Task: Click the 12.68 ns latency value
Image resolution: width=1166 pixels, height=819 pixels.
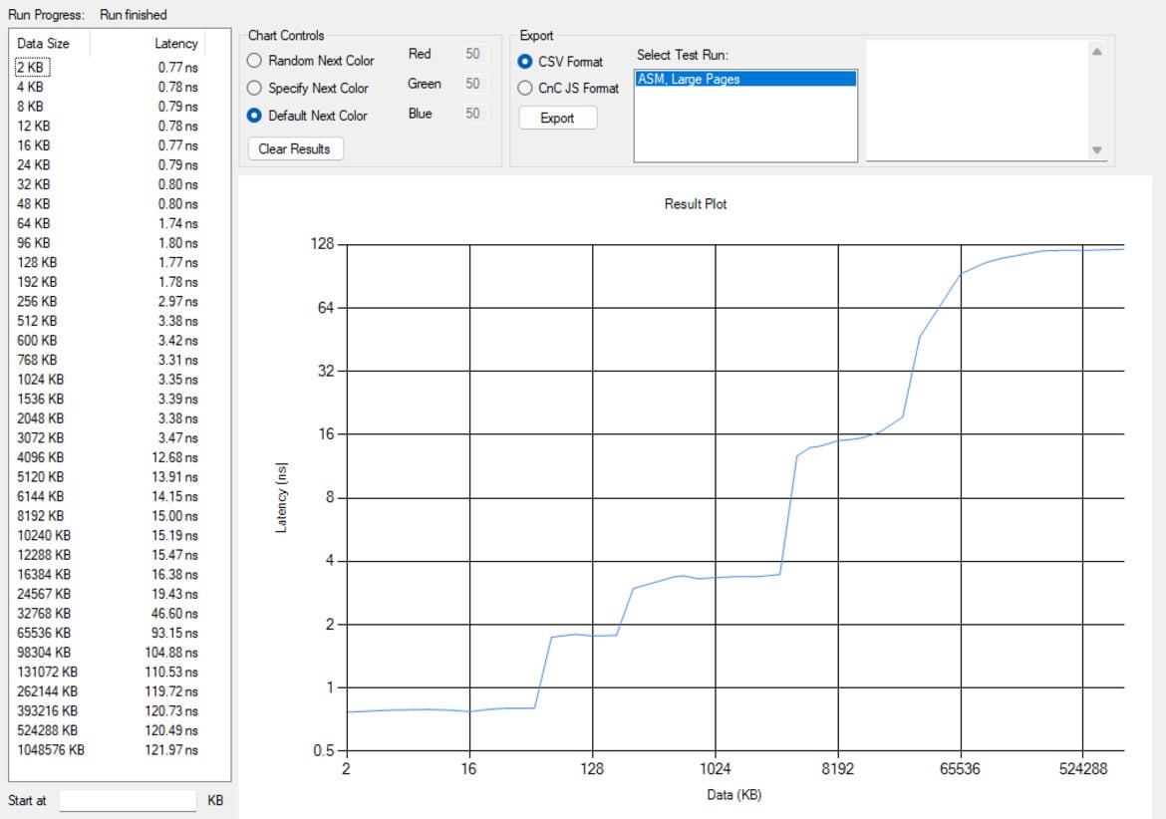Action: point(174,457)
